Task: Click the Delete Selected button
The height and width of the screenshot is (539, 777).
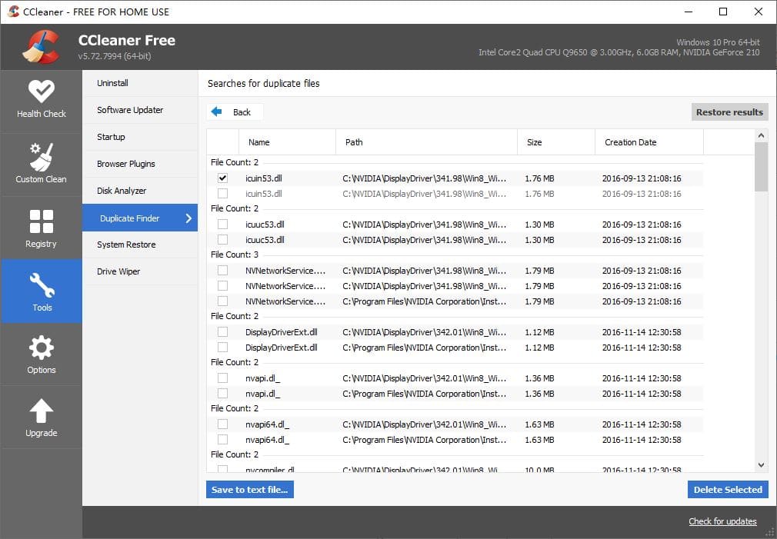Action: 728,490
